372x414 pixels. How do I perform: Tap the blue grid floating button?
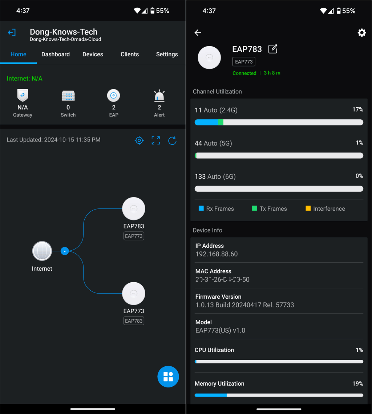[x=168, y=377]
